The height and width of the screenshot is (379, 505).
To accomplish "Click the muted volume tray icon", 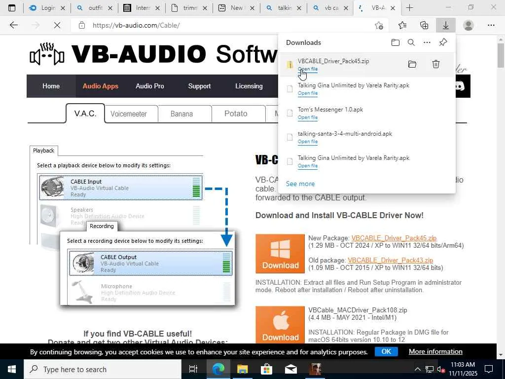I will coord(441,369).
